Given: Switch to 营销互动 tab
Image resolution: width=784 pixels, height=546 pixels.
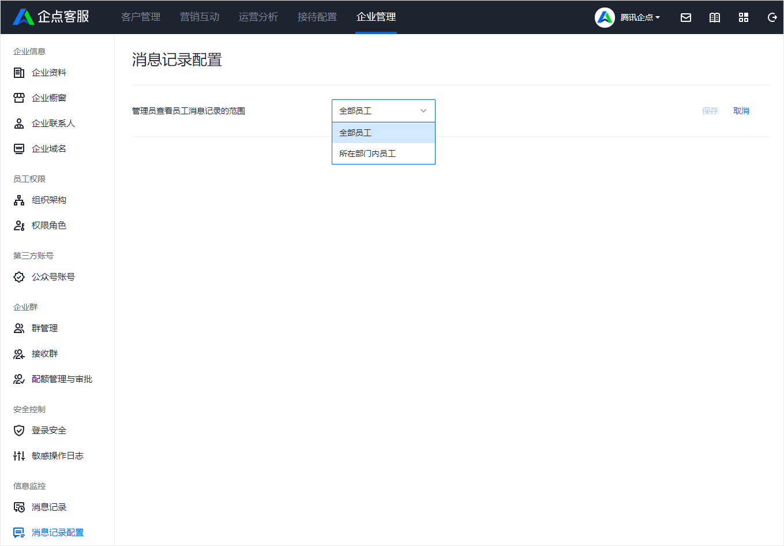Looking at the screenshot, I should pos(200,17).
